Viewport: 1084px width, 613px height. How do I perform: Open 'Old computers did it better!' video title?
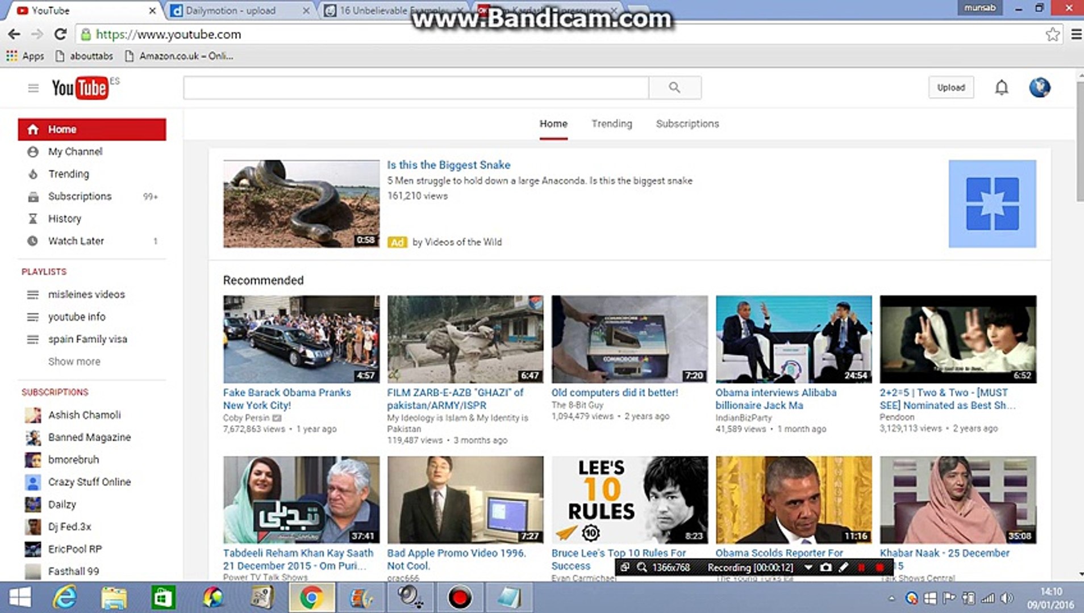click(x=614, y=392)
